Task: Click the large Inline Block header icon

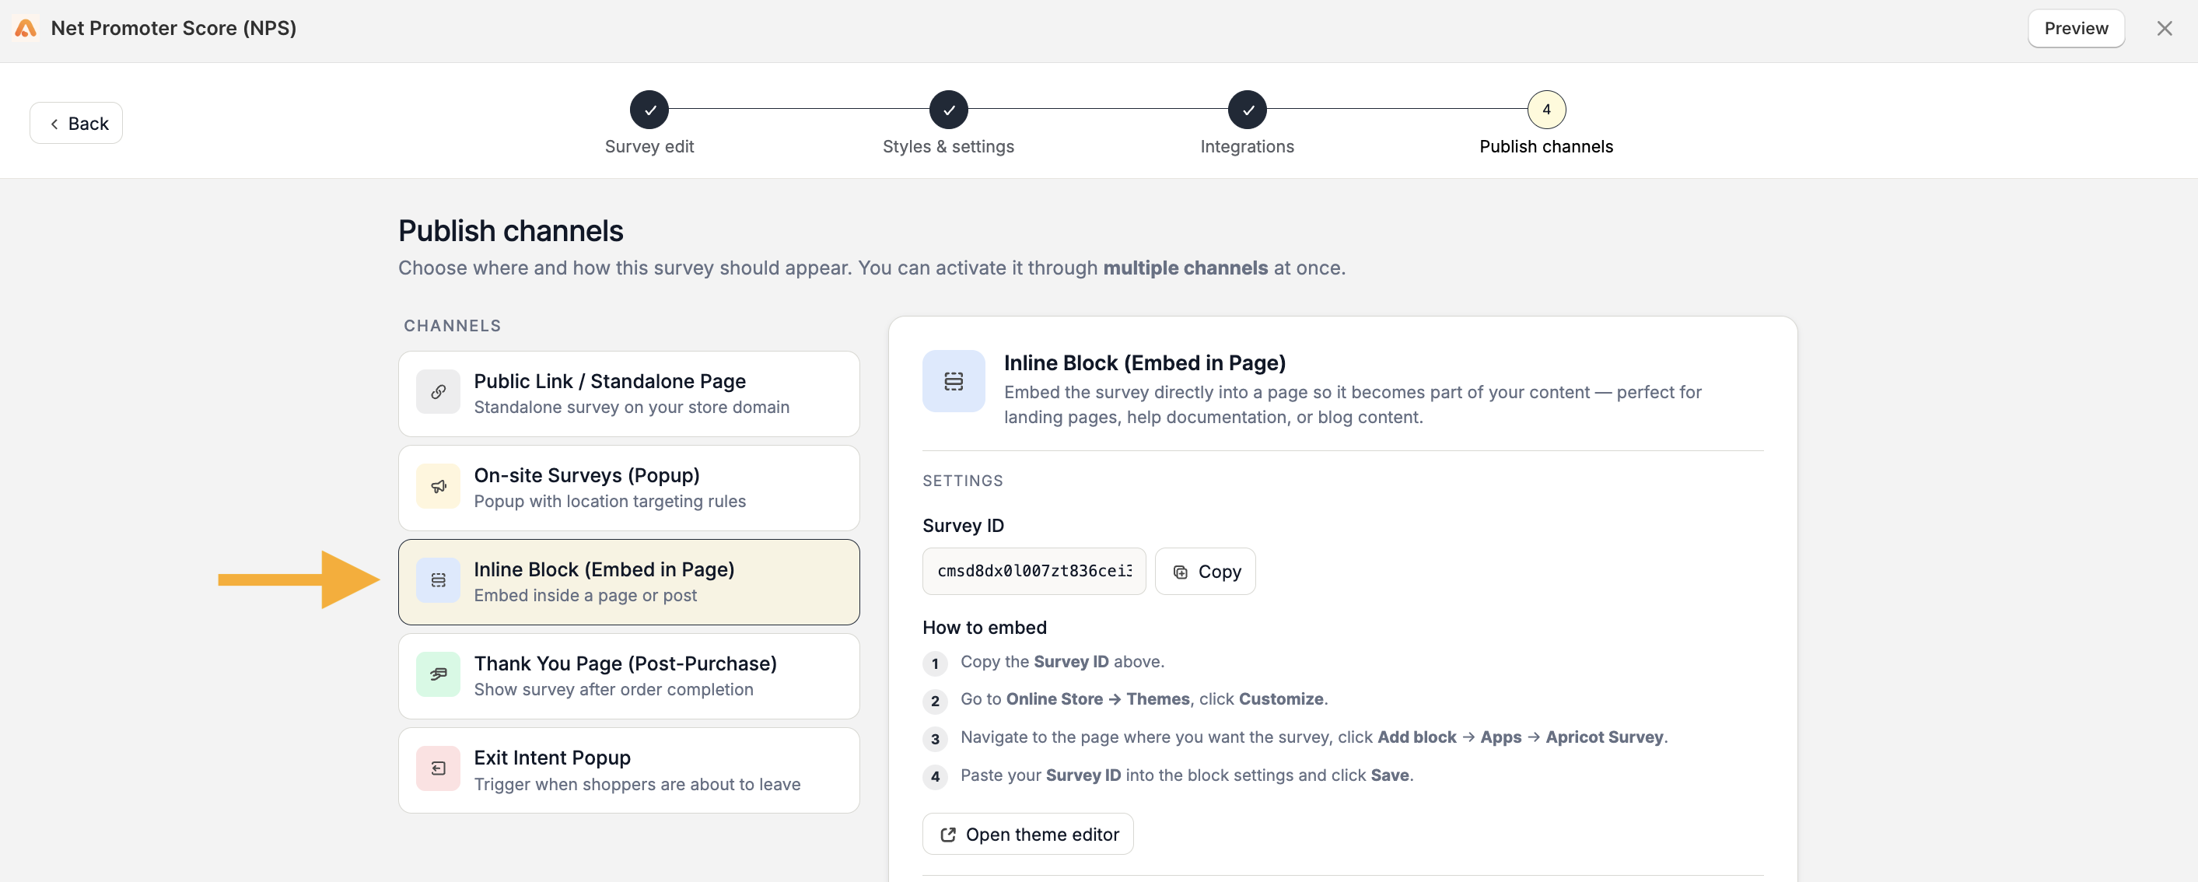Action: (x=953, y=381)
